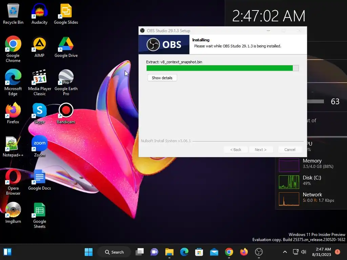Switch to Firefox in the taskbar
This screenshot has height=260, width=347.
coord(244,252)
